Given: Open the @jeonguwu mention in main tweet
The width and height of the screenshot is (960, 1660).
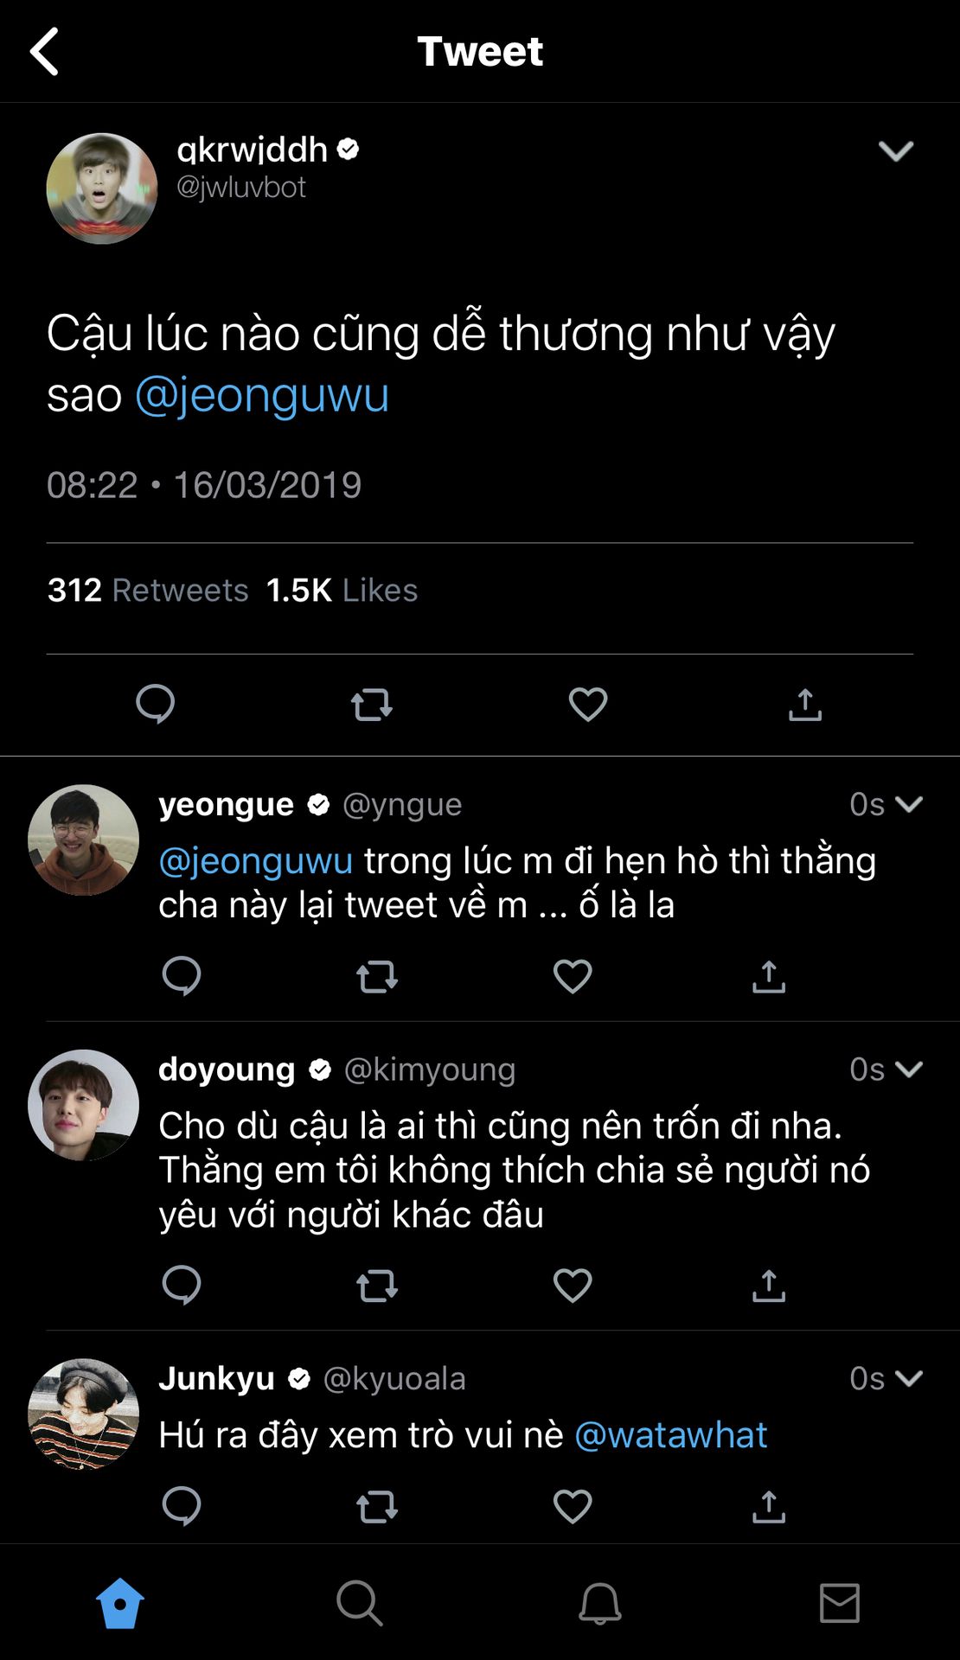Looking at the screenshot, I should (x=262, y=395).
